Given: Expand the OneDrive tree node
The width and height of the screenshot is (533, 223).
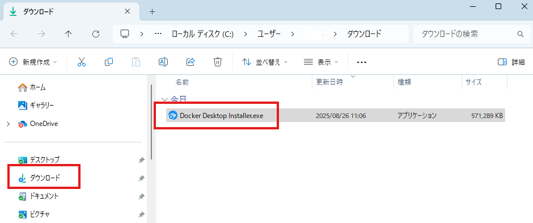Looking at the screenshot, I should pyautogui.click(x=8, y=124).
